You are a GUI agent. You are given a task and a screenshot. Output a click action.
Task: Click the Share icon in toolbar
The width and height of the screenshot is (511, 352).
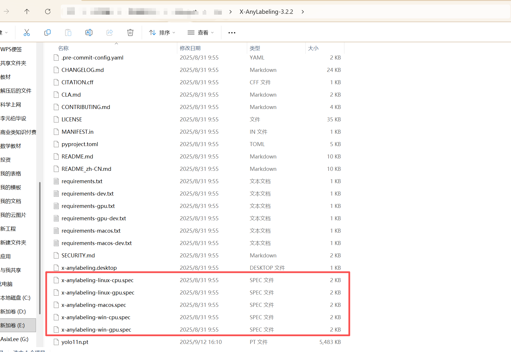(110, 32)
